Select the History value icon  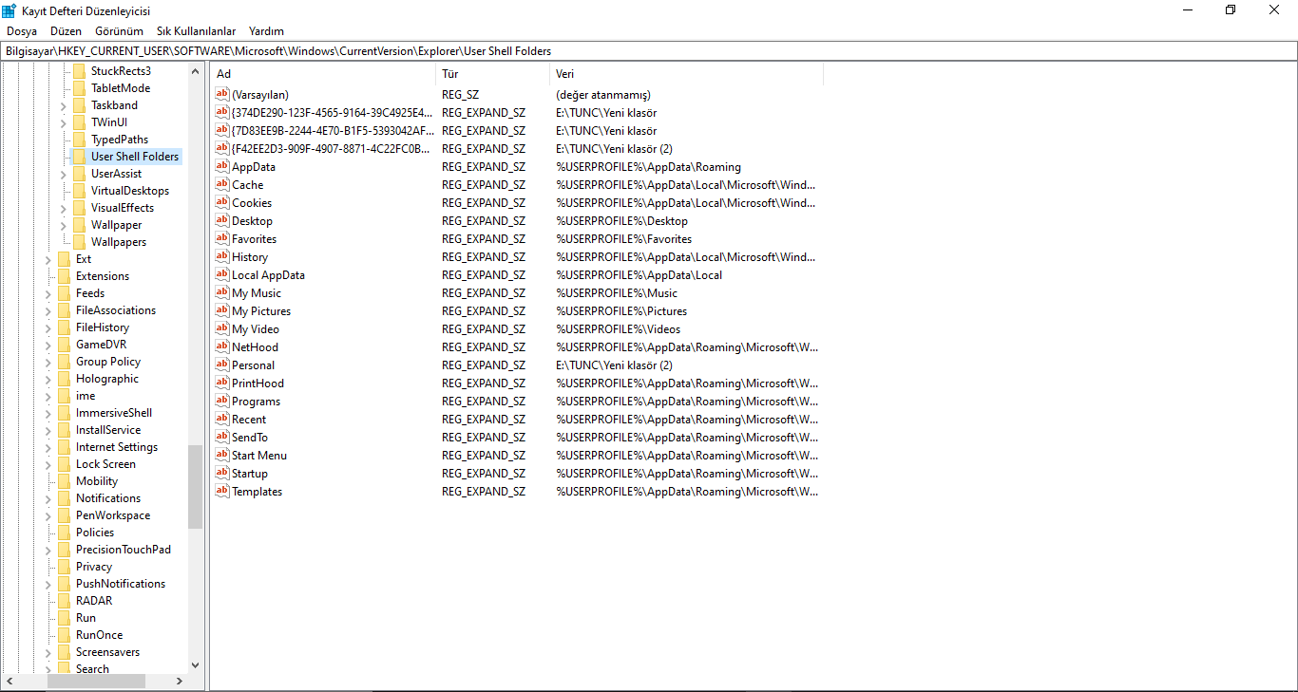222,256
